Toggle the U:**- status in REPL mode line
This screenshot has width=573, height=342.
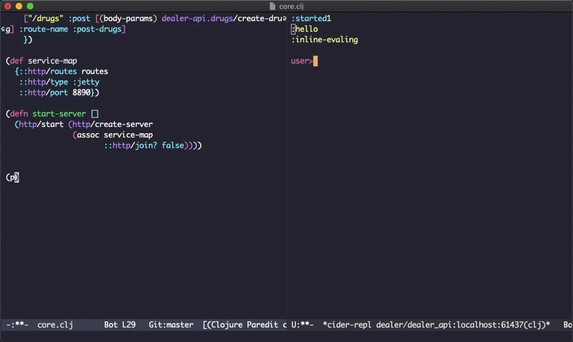coord(303,325)
